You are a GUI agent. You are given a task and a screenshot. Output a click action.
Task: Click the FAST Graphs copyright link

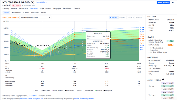pyautogui.click(x=32, y=96)
